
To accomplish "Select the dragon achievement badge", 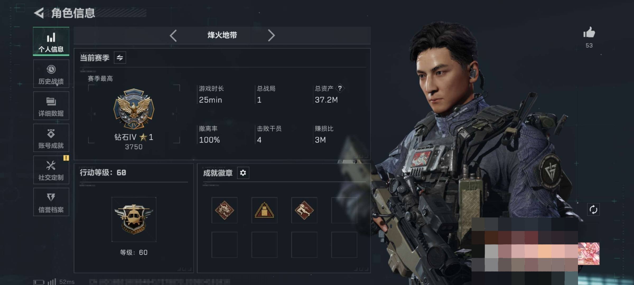I will [224, 210].
